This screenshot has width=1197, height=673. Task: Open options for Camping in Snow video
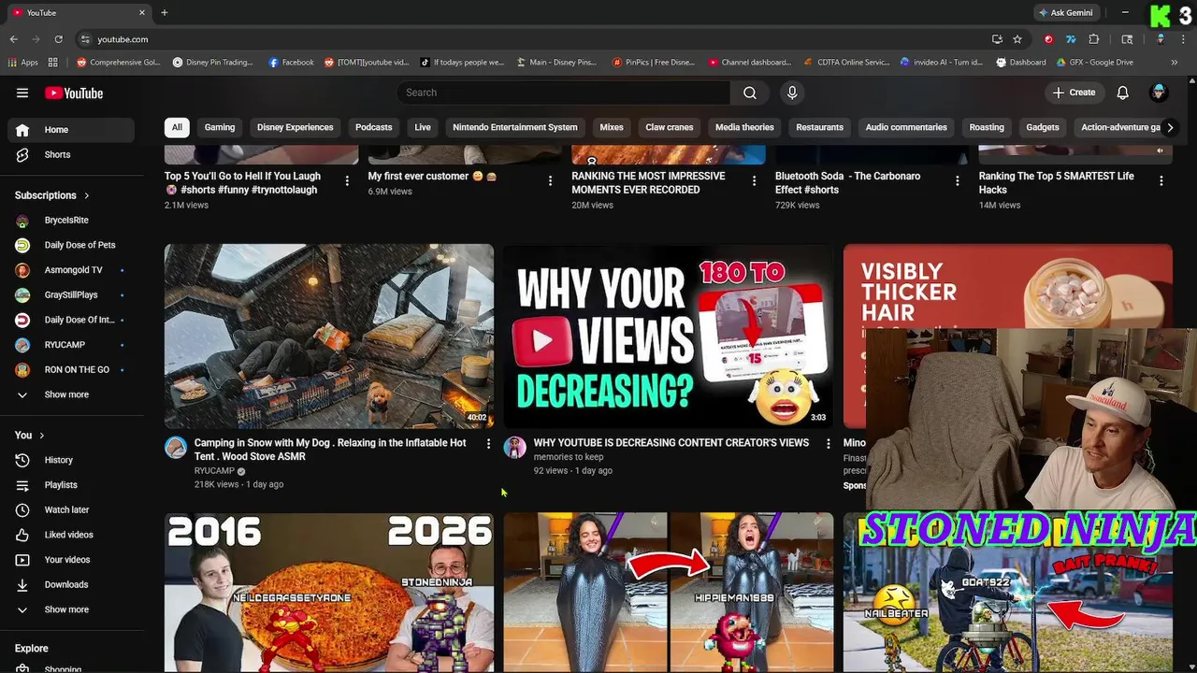pyautogui.click(x=488, y=444)
